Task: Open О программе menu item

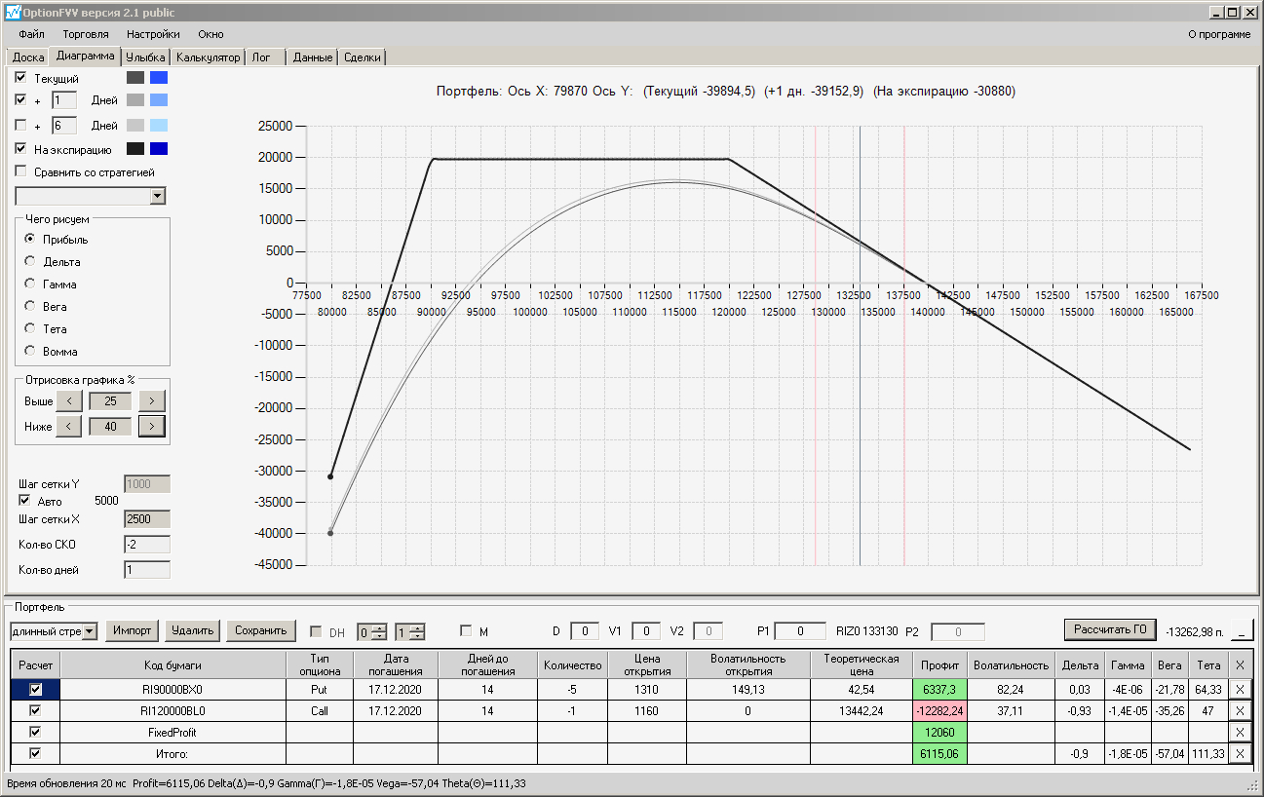Action: coord(1219,34)
